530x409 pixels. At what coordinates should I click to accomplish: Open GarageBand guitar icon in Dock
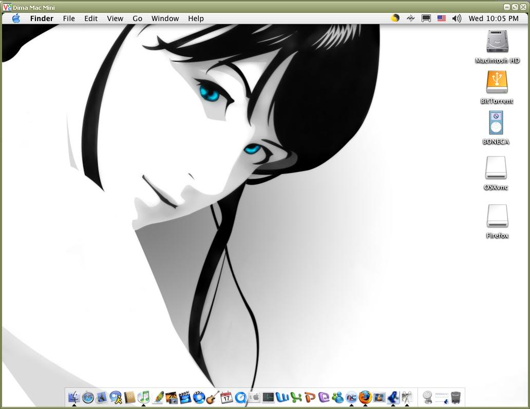[x=213, y=397]
